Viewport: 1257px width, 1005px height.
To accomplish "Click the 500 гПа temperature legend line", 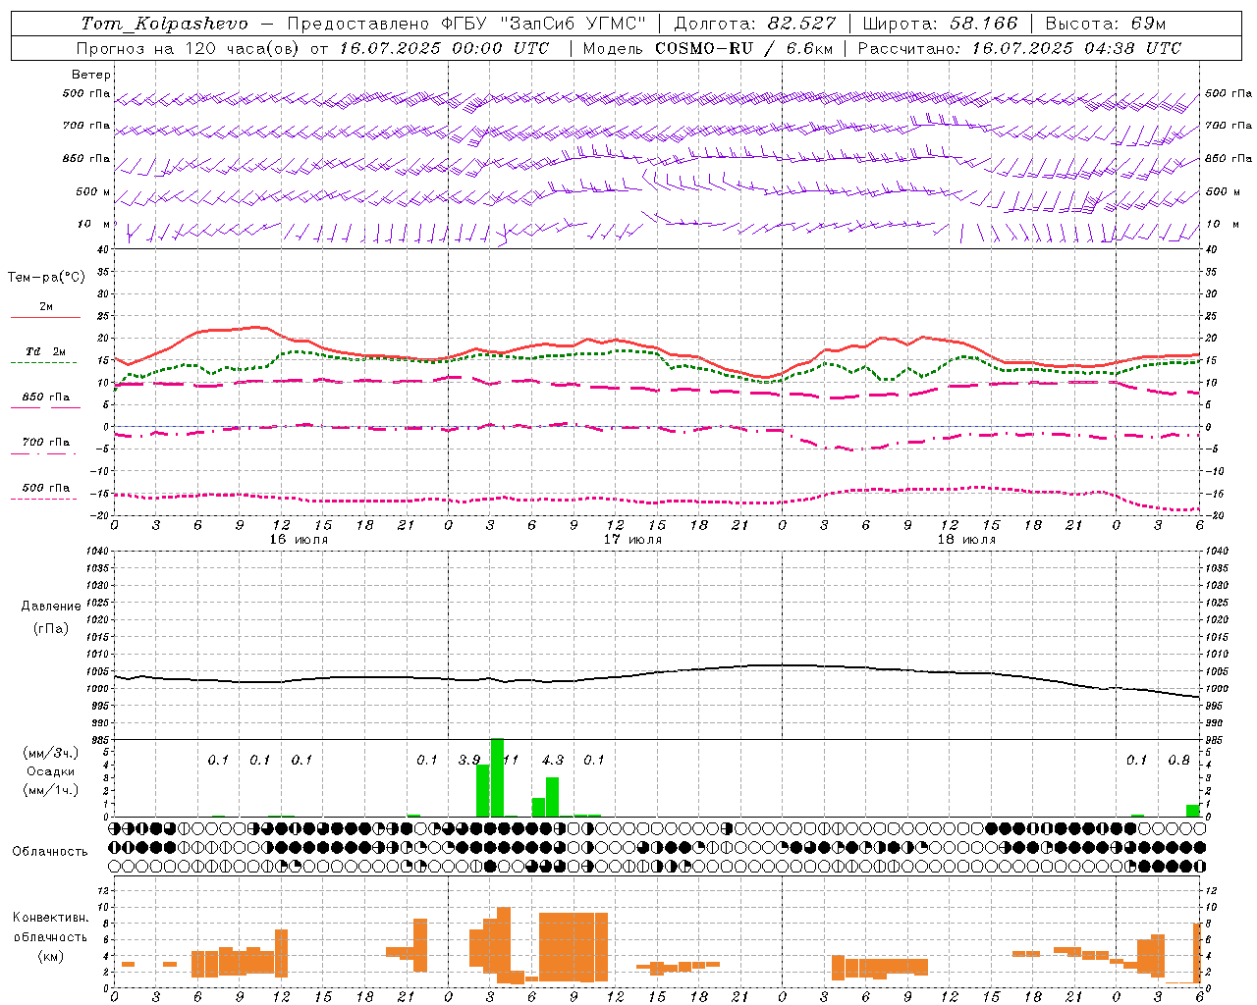I will (43, 499).
